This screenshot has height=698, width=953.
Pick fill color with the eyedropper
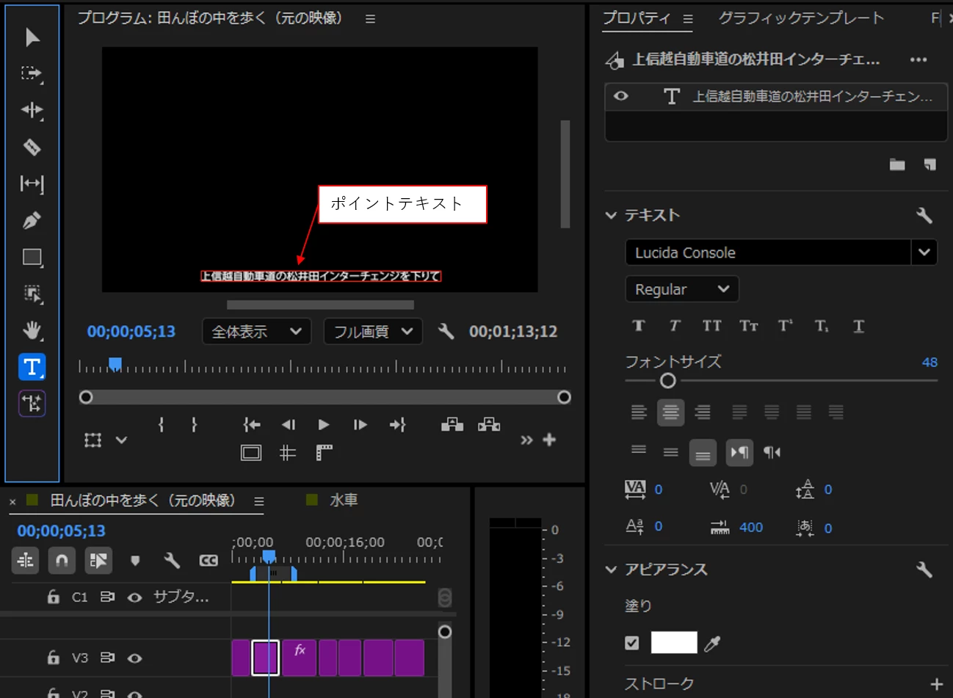point(712,644)
